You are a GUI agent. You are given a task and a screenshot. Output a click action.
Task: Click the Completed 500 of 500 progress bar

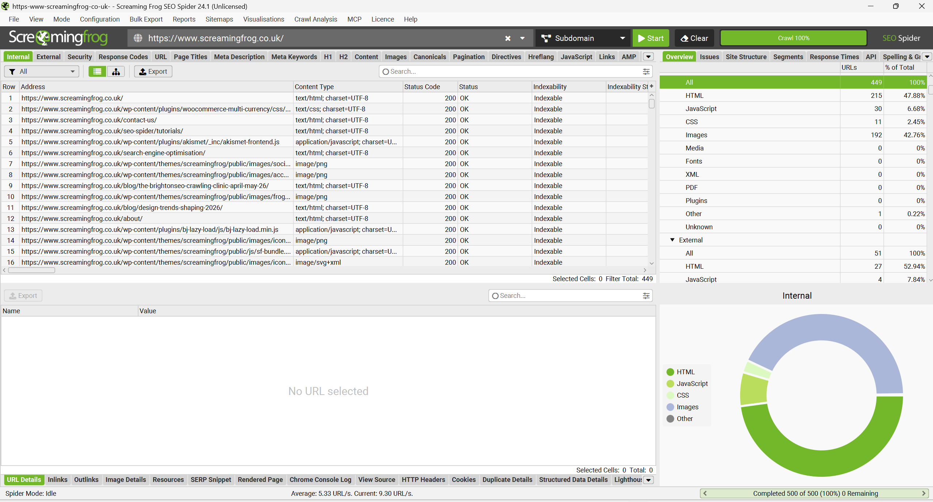(x=814, y=493)
